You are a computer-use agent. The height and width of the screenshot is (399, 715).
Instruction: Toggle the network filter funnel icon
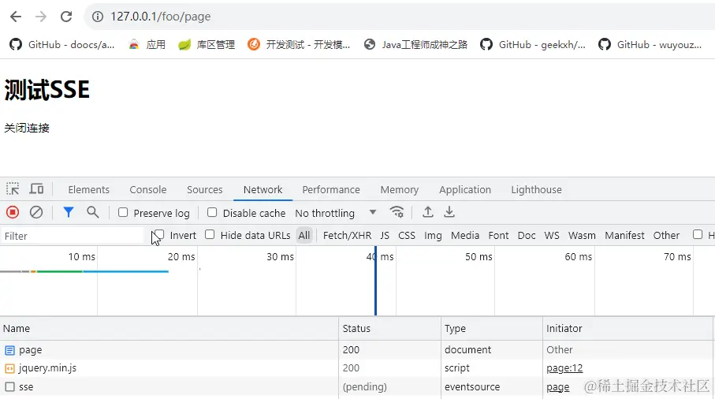tap(69, 212)
